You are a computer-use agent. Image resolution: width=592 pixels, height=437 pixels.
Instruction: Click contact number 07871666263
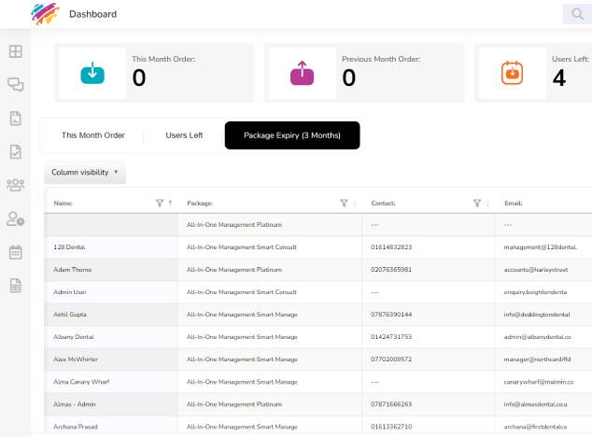click(x=391, y=404)
